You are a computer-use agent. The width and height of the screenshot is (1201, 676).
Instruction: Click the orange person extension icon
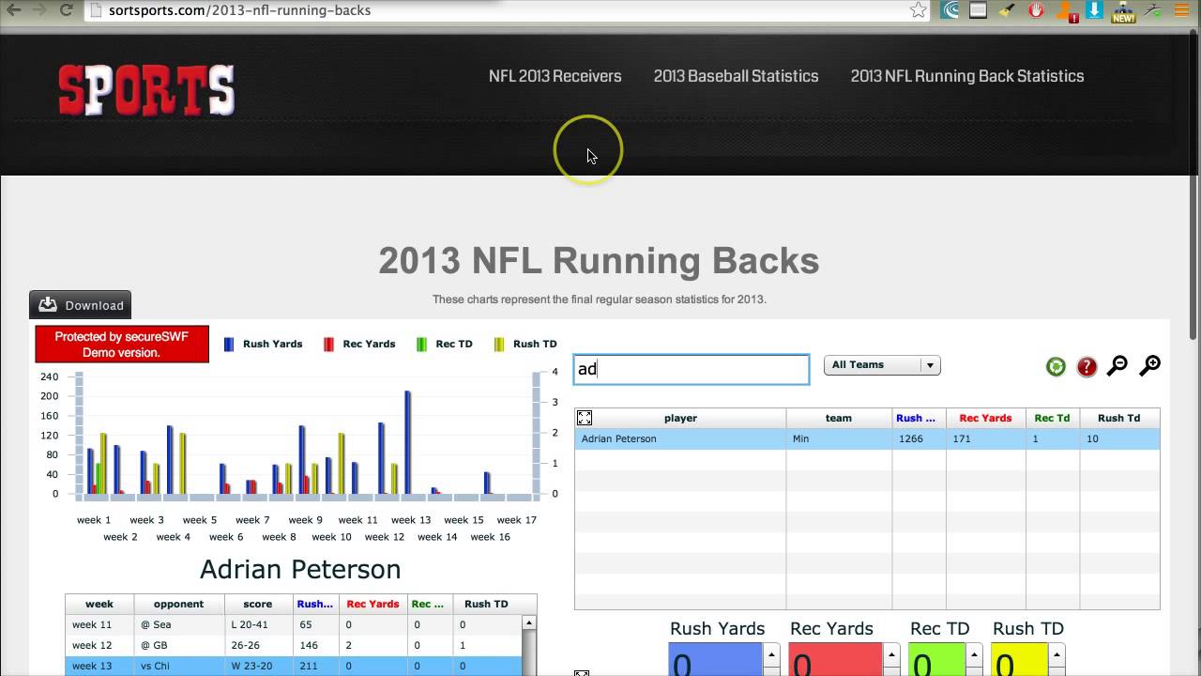(1066, 11)
